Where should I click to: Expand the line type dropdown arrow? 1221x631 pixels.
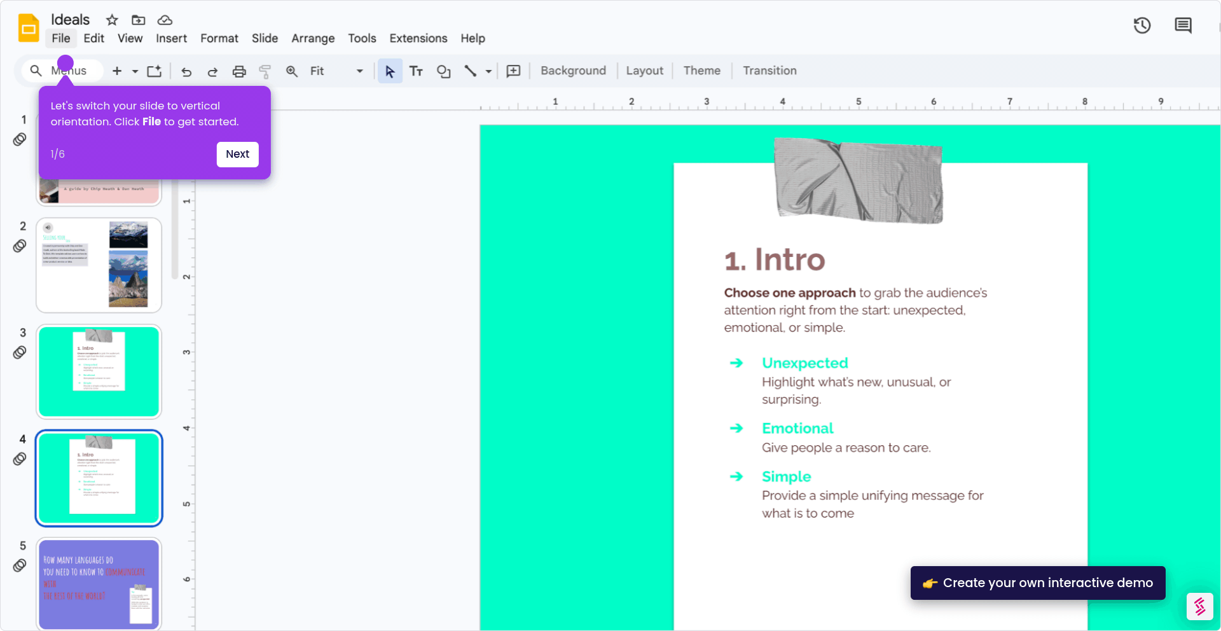488,71
